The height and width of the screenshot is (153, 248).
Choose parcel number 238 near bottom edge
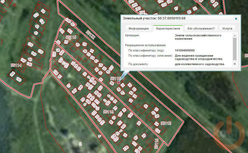[x=126, y=148]
